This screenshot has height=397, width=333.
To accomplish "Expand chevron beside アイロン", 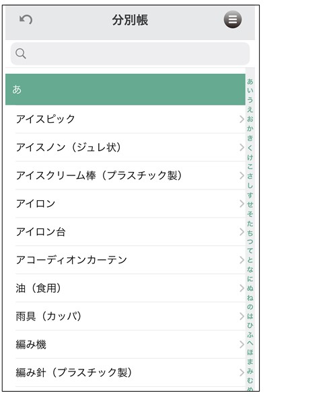I will [242, 204].
